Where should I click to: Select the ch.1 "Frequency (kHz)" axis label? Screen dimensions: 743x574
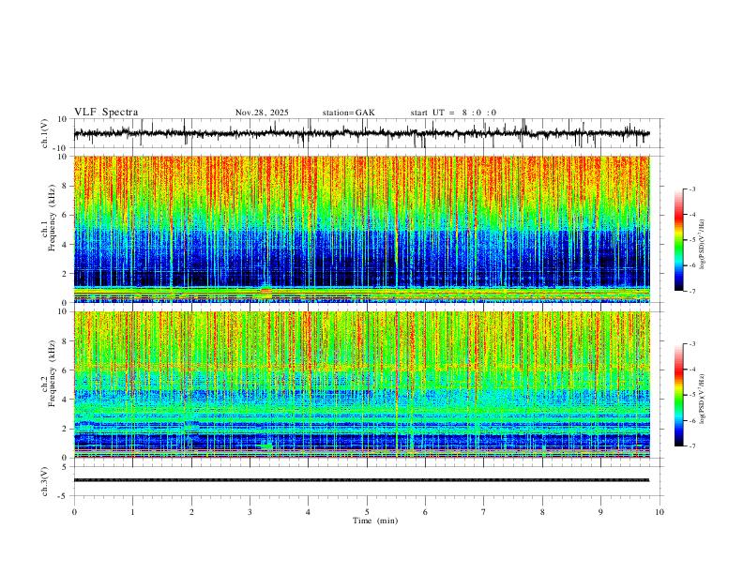coord(53,219)
